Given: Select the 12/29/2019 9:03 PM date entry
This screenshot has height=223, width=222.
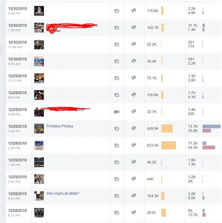Looking at the screenshot, I should pyautogui.click(x=17, y=95).
